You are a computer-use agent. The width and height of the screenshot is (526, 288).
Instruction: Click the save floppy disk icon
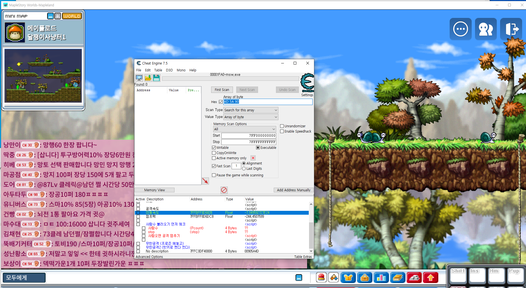[157, 78]
